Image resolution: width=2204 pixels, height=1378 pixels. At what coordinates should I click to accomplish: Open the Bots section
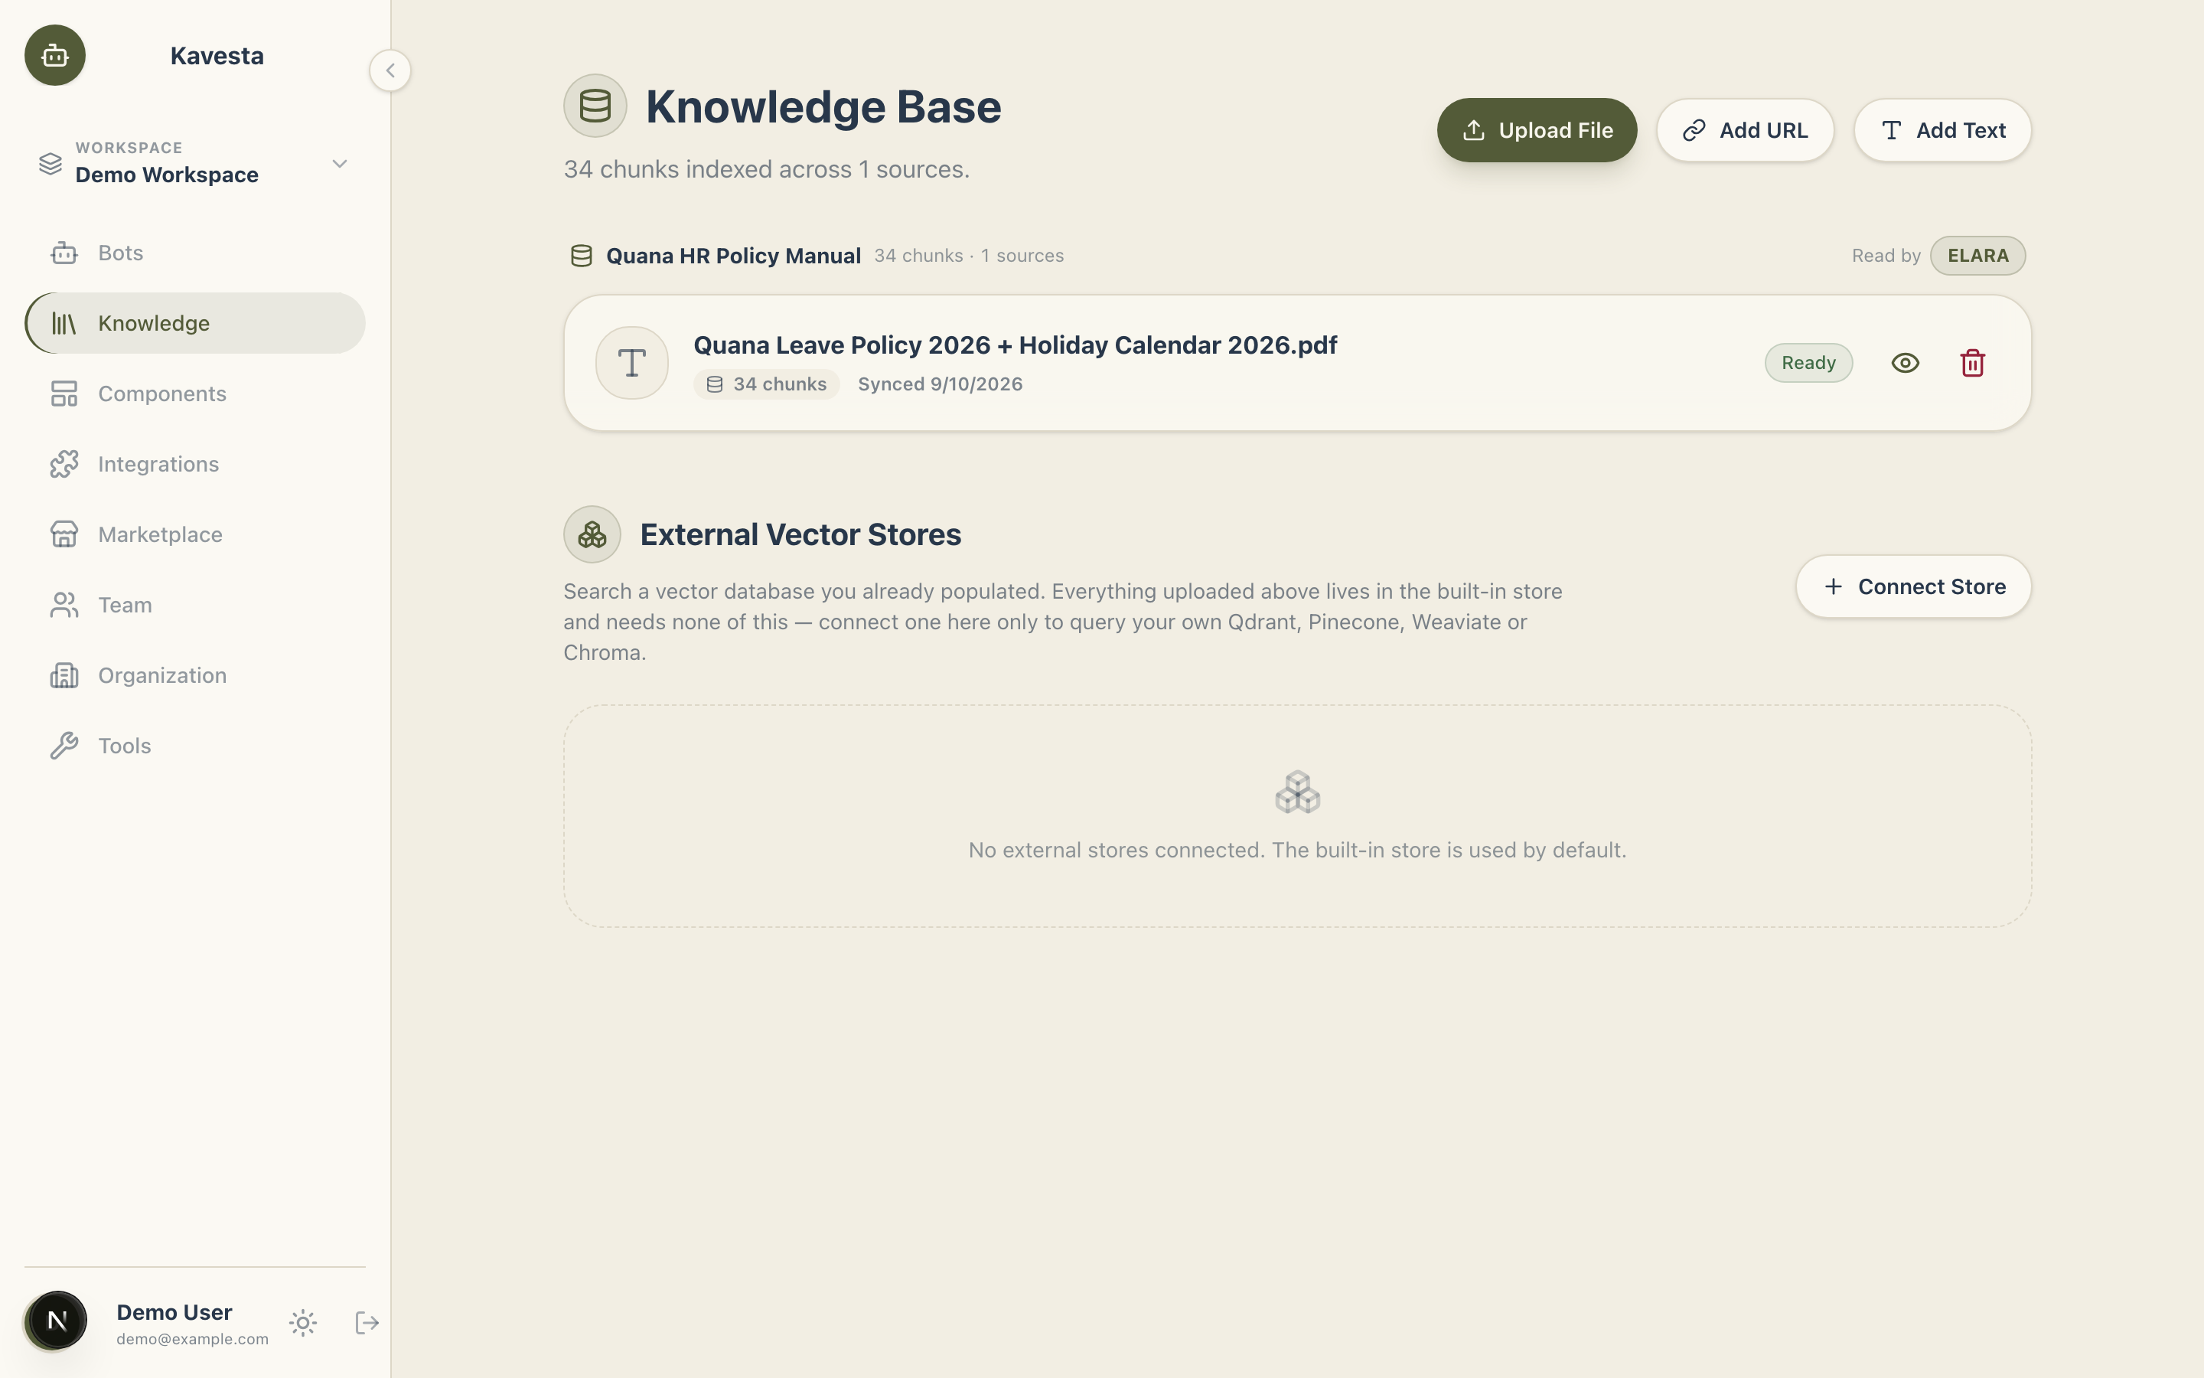[x=195, y=253]
